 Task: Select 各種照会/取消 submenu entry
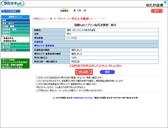(x=10, y=41)
